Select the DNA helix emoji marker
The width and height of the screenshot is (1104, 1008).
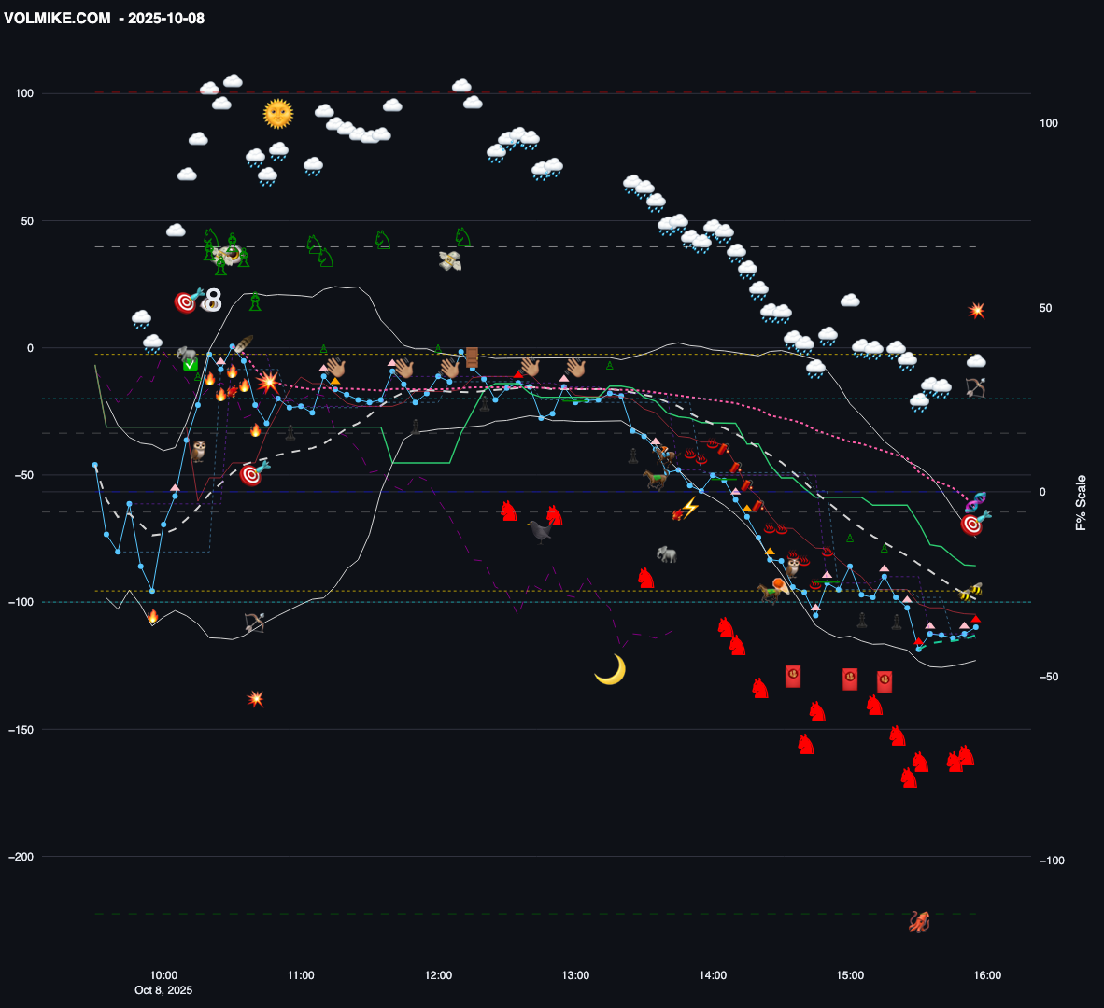click(x=975, y=501)
